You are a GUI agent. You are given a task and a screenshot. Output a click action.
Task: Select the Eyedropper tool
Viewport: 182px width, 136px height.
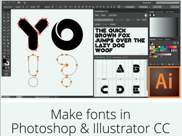click(x=4, y=46)
